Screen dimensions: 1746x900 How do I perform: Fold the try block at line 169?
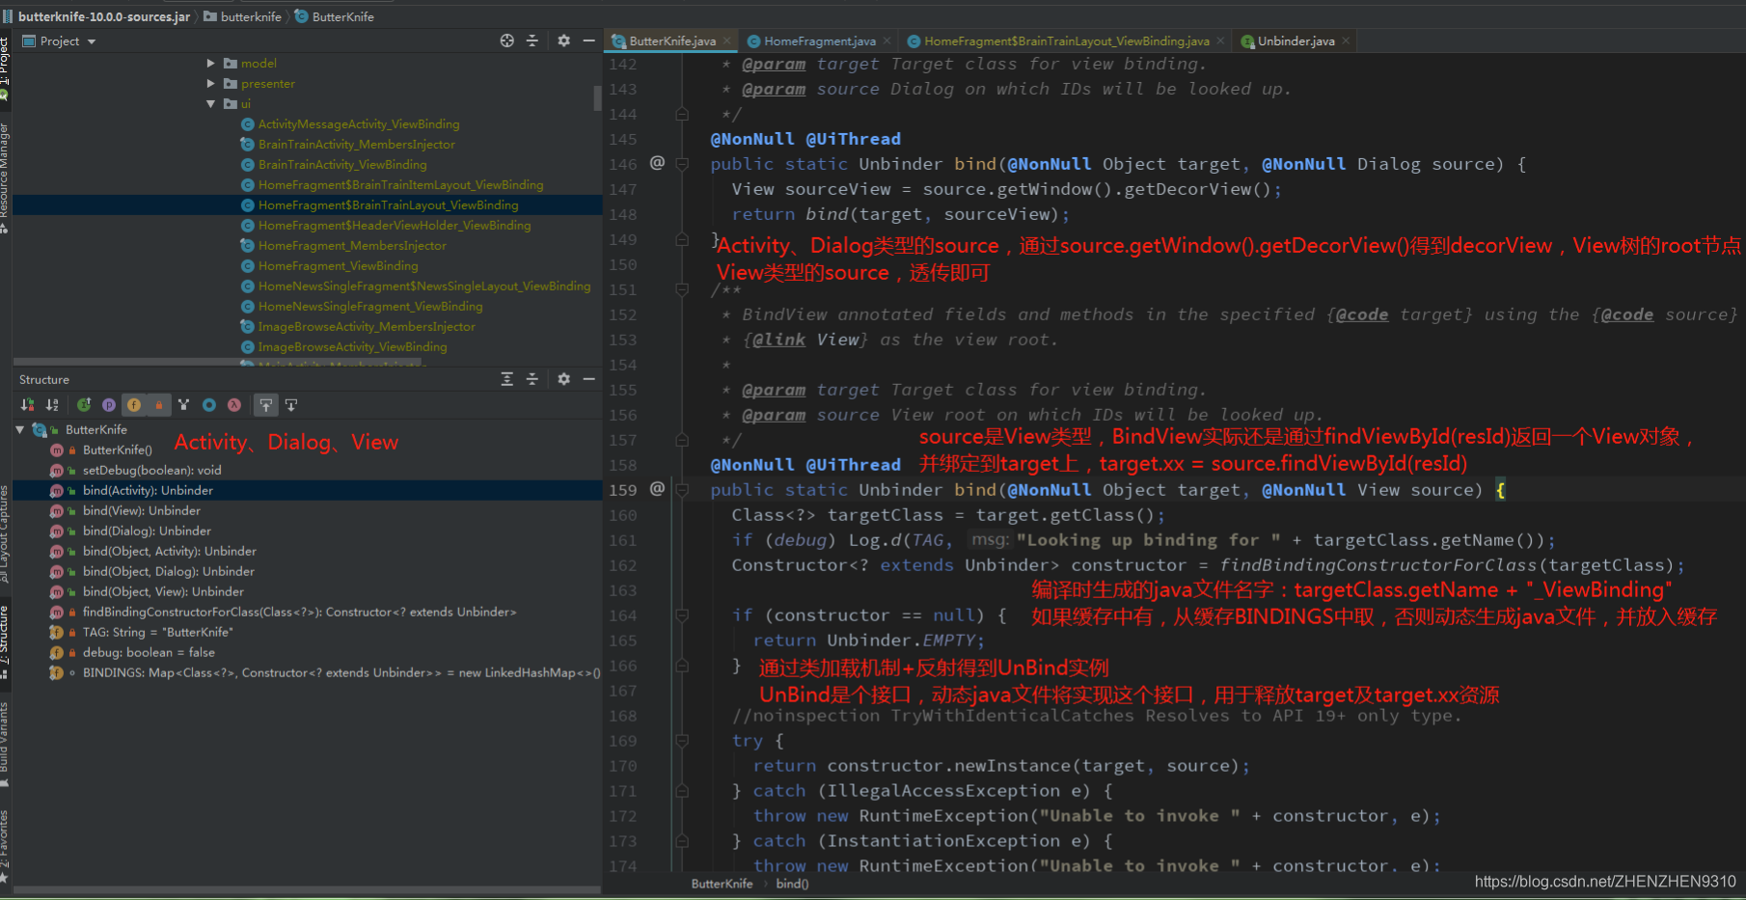click(682, 741)
